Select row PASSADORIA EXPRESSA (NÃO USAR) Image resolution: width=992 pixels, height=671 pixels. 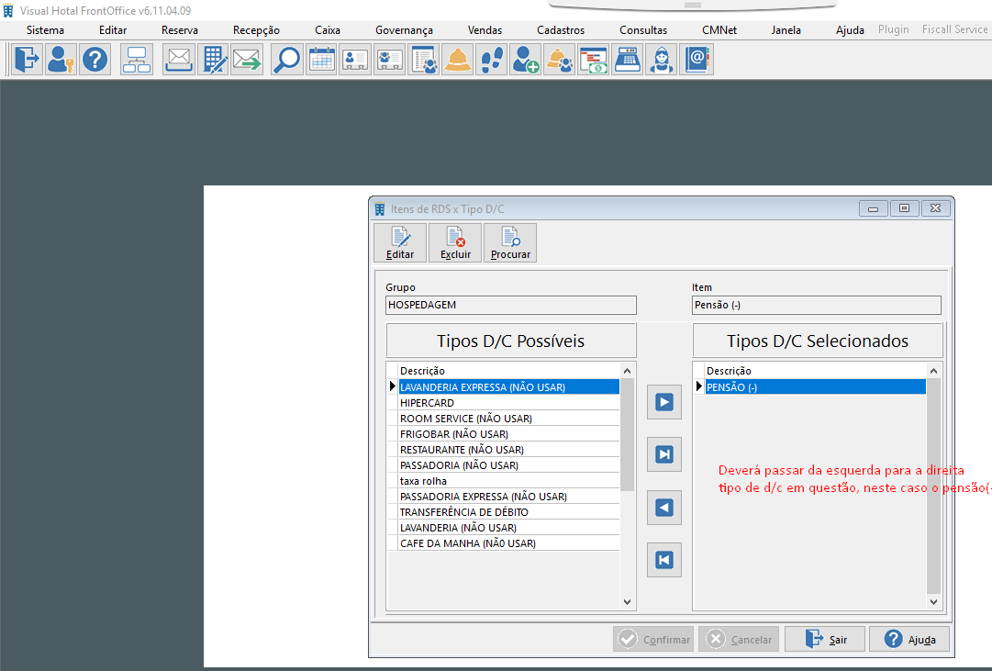click(509, 497)
